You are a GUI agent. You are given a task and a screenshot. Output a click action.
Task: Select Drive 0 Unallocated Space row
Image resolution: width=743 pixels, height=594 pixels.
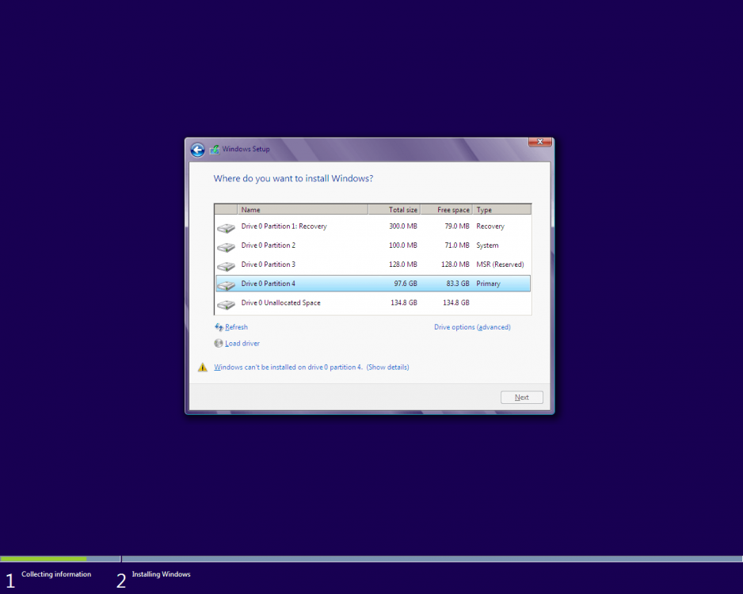373,303
